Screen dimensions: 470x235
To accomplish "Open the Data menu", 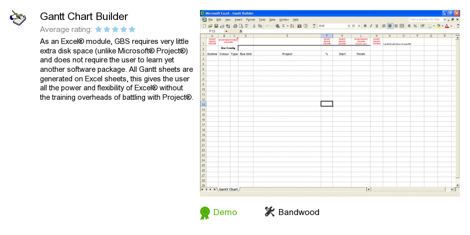I will click(x=272, y=20).
